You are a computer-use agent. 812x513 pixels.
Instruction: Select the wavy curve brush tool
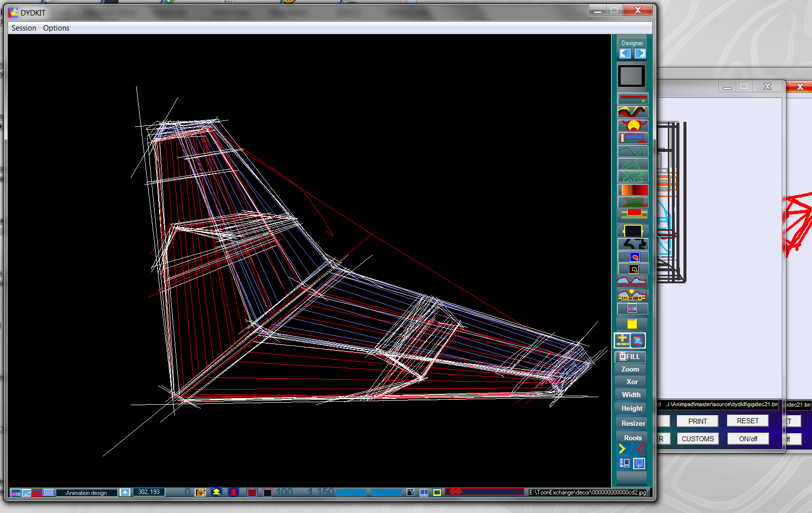point(633,112)
